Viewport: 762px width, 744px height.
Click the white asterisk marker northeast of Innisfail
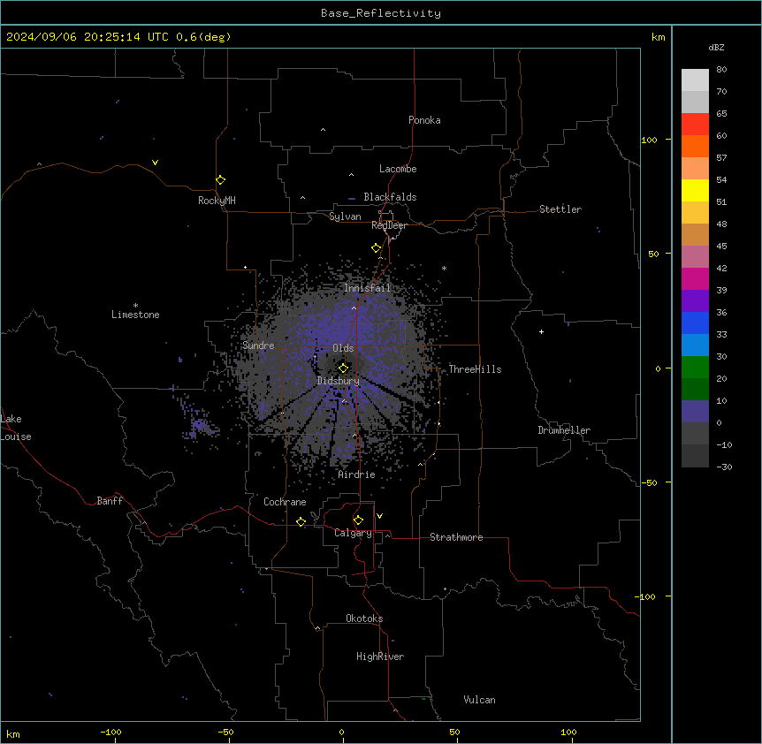pos(444,268)
